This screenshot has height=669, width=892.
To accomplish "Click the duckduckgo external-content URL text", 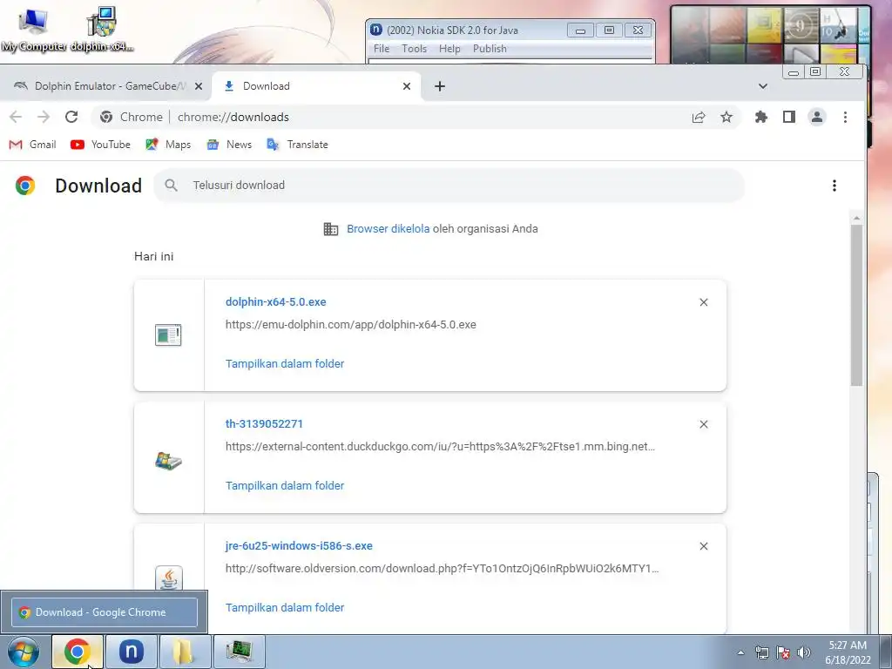I will click(x=440, y=447).
